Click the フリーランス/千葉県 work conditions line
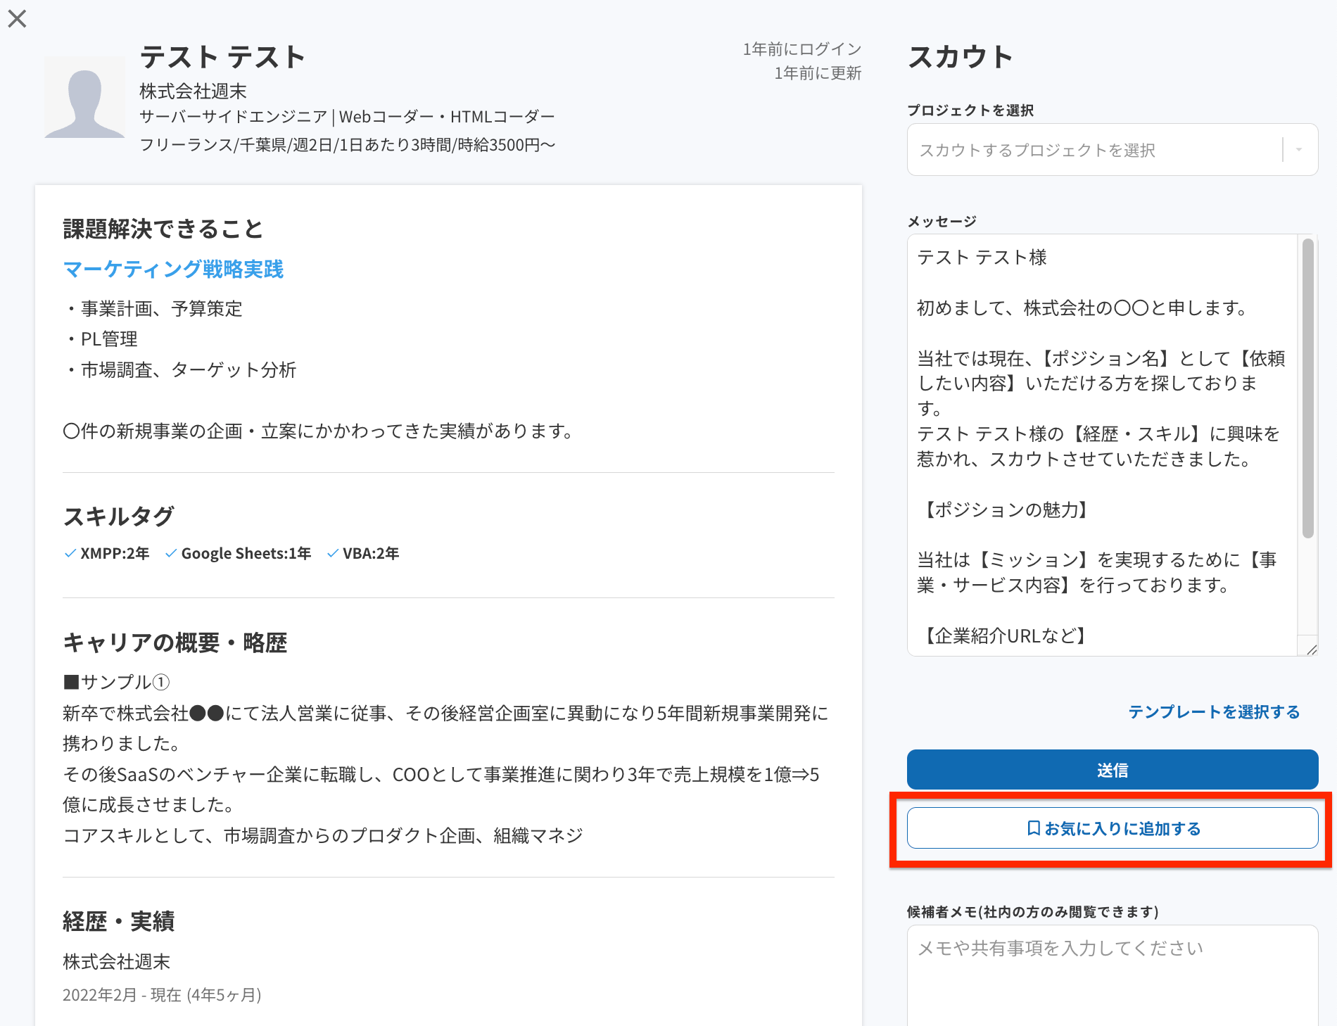Viewport: 1337px width, 1026px height. point(348,145)
